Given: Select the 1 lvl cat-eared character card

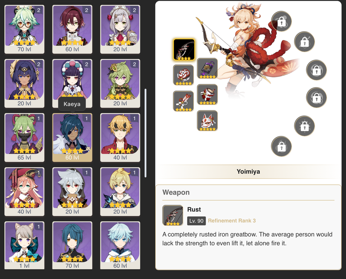Looking at the screenshot, I should tap(24, 245).
